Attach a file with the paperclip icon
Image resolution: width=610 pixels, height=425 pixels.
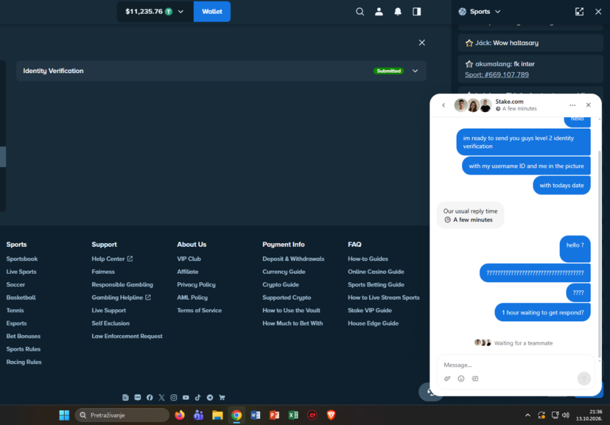[447, 378]
